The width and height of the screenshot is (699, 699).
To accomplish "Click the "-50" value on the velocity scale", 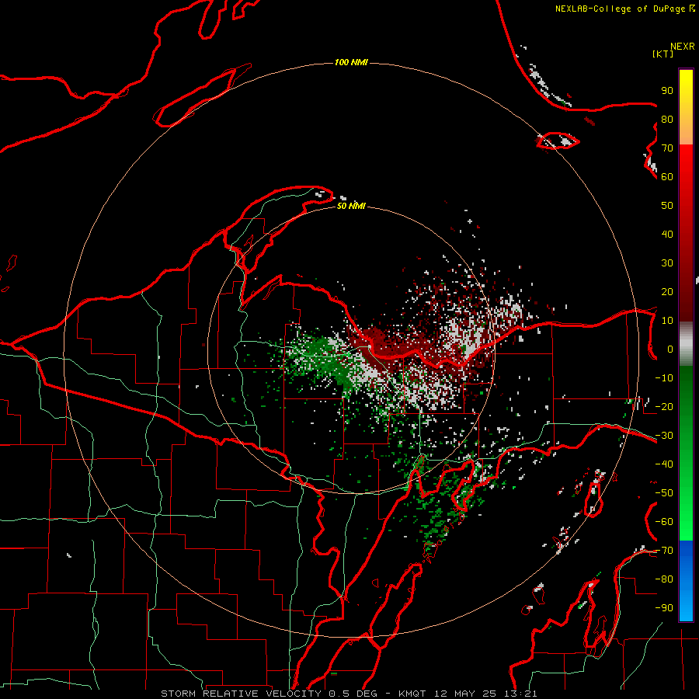I will click(x=664, y=493).
